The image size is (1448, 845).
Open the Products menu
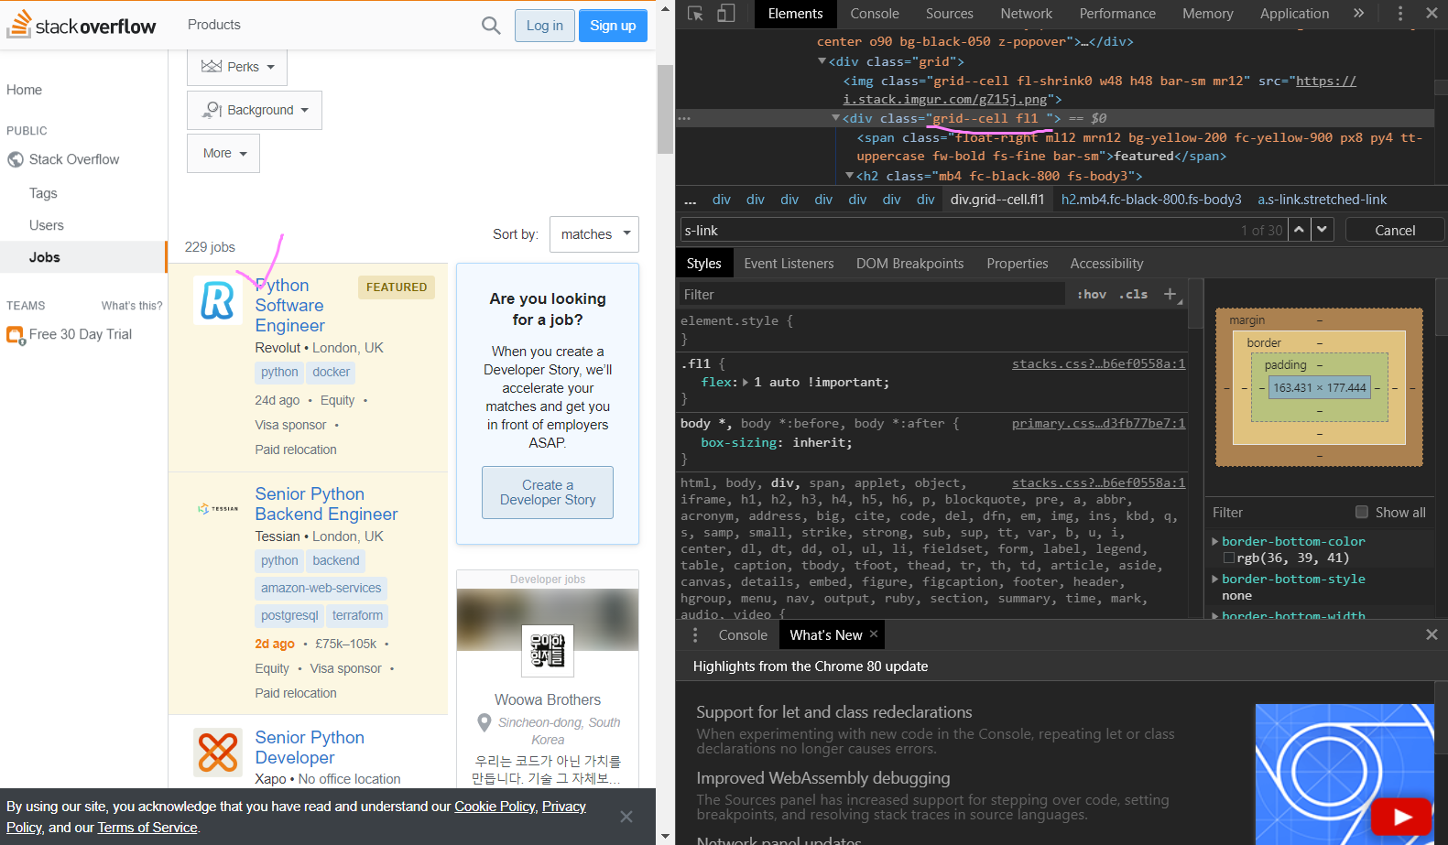[214, 25]
